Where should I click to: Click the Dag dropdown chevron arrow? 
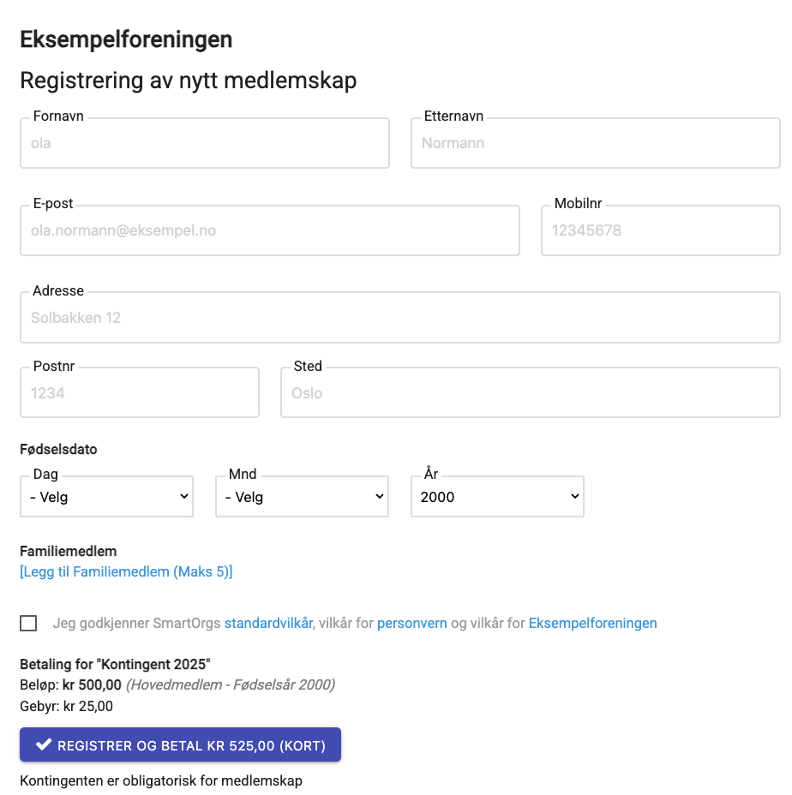coord(184,496)
